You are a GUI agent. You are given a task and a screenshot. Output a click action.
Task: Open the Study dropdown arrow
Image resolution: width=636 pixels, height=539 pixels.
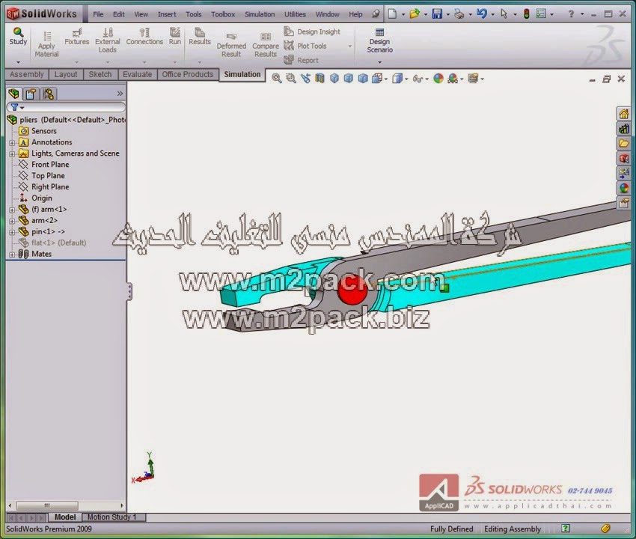[x=18, y=62]
